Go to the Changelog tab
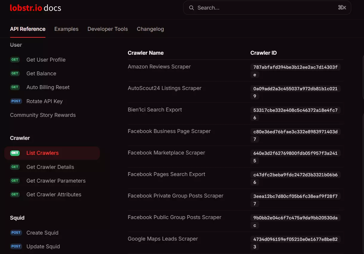Image resolution: width=364 pixels, height=254 pixels. 150,29
